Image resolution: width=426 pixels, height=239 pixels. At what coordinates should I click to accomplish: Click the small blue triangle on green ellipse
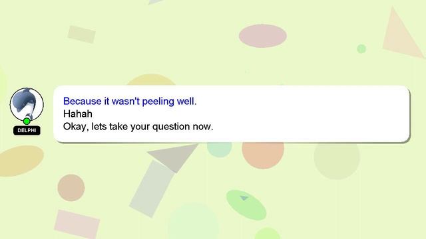(x=244, y=198)
